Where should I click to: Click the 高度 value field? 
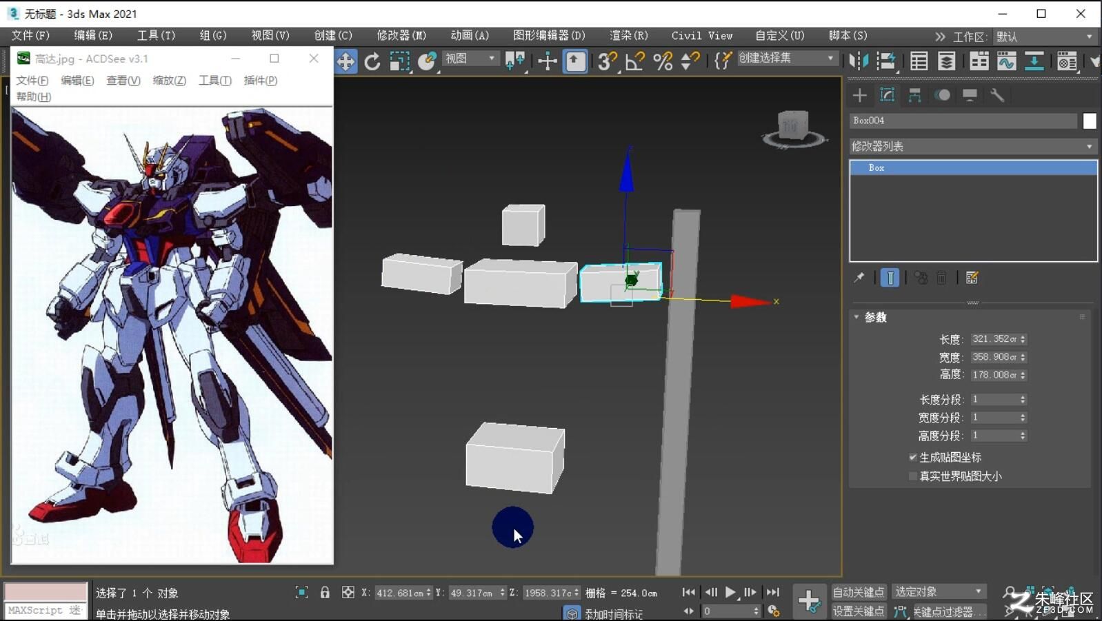(x=994, y=375)
